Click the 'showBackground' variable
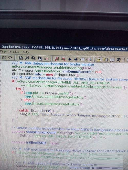The width and height of the screenshot is (128, 170). coord(41,132)
